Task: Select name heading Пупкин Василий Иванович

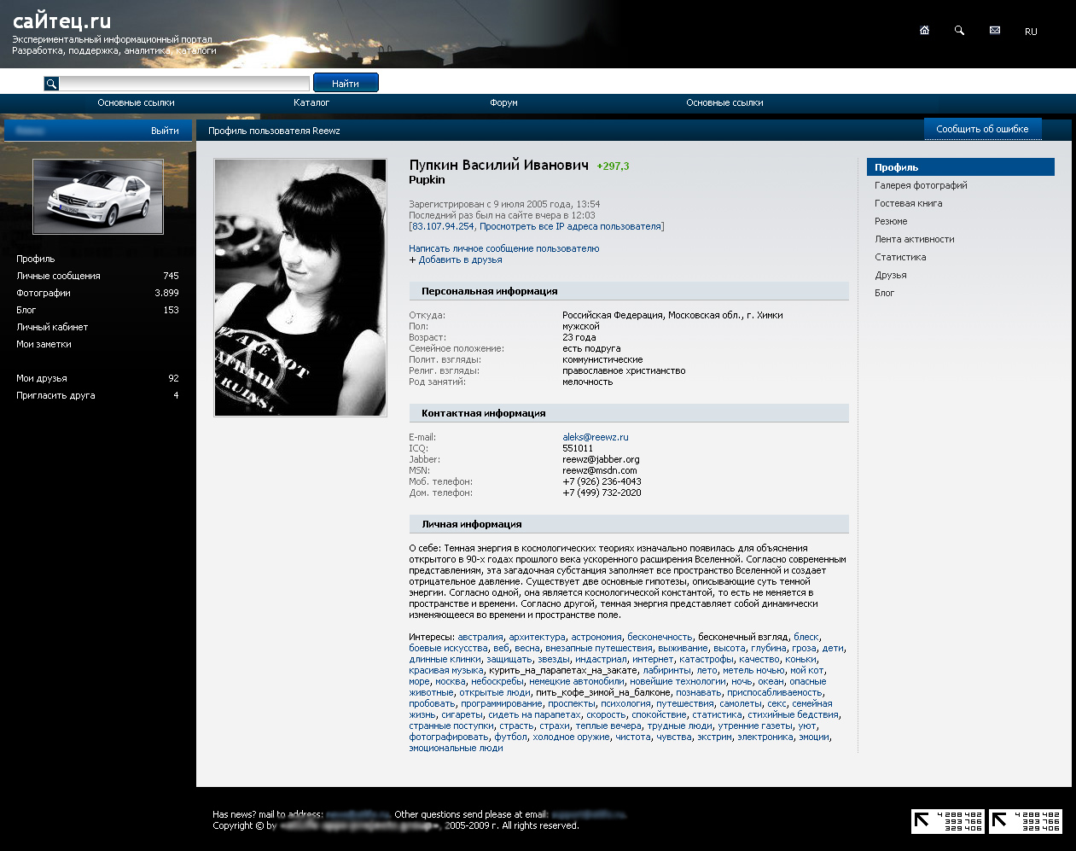Action: coord(499,165)
